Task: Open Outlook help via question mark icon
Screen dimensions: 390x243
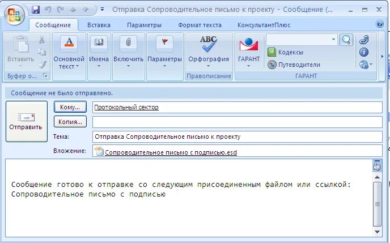Action: (380, 24)
